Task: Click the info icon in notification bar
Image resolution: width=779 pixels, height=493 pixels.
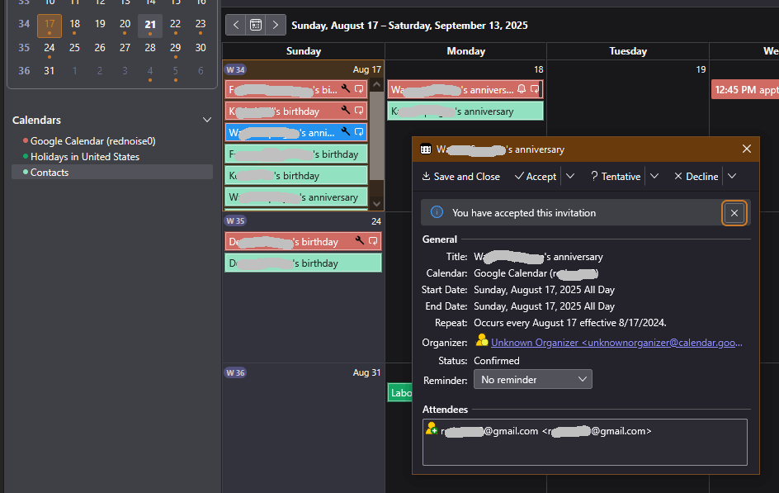Action: pyautogui.click(x=437, y=213)
